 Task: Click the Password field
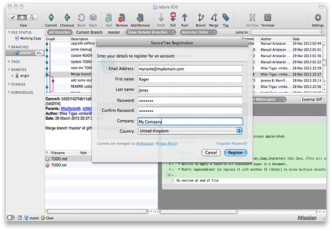[x=190, y=100]
